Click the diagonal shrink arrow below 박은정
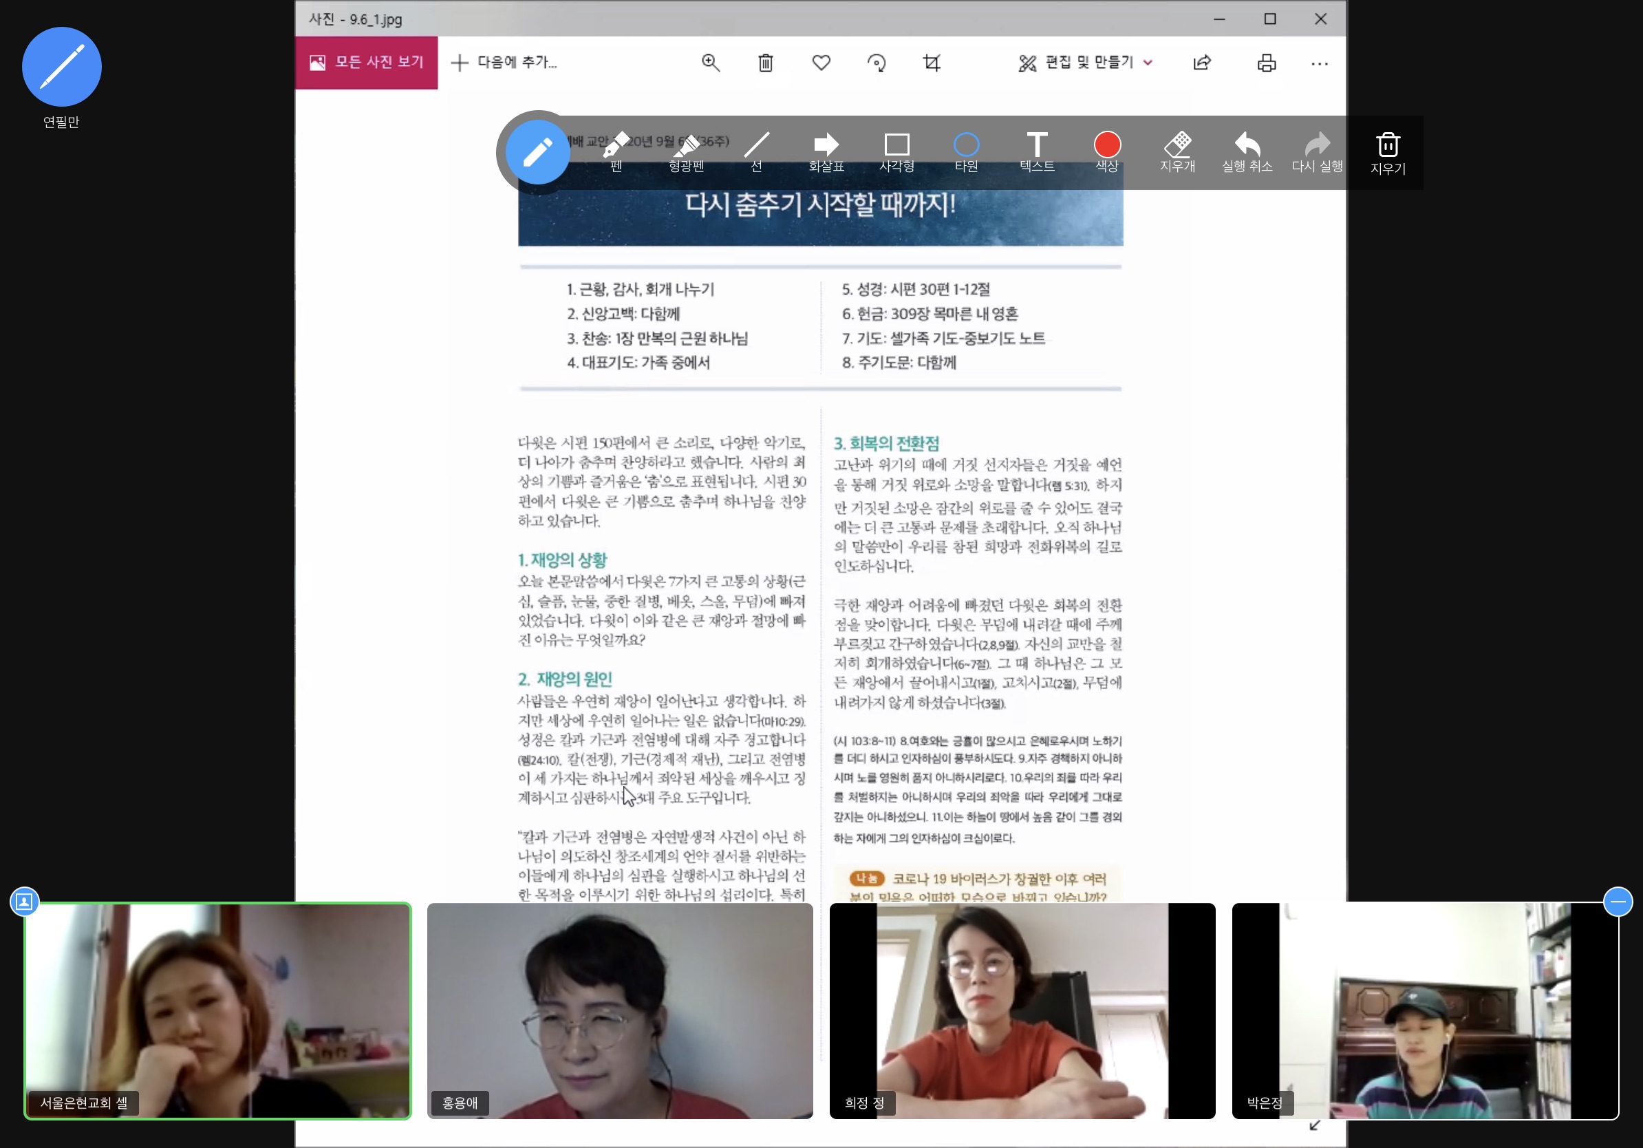1643x1148 pixels. 1315,1125
